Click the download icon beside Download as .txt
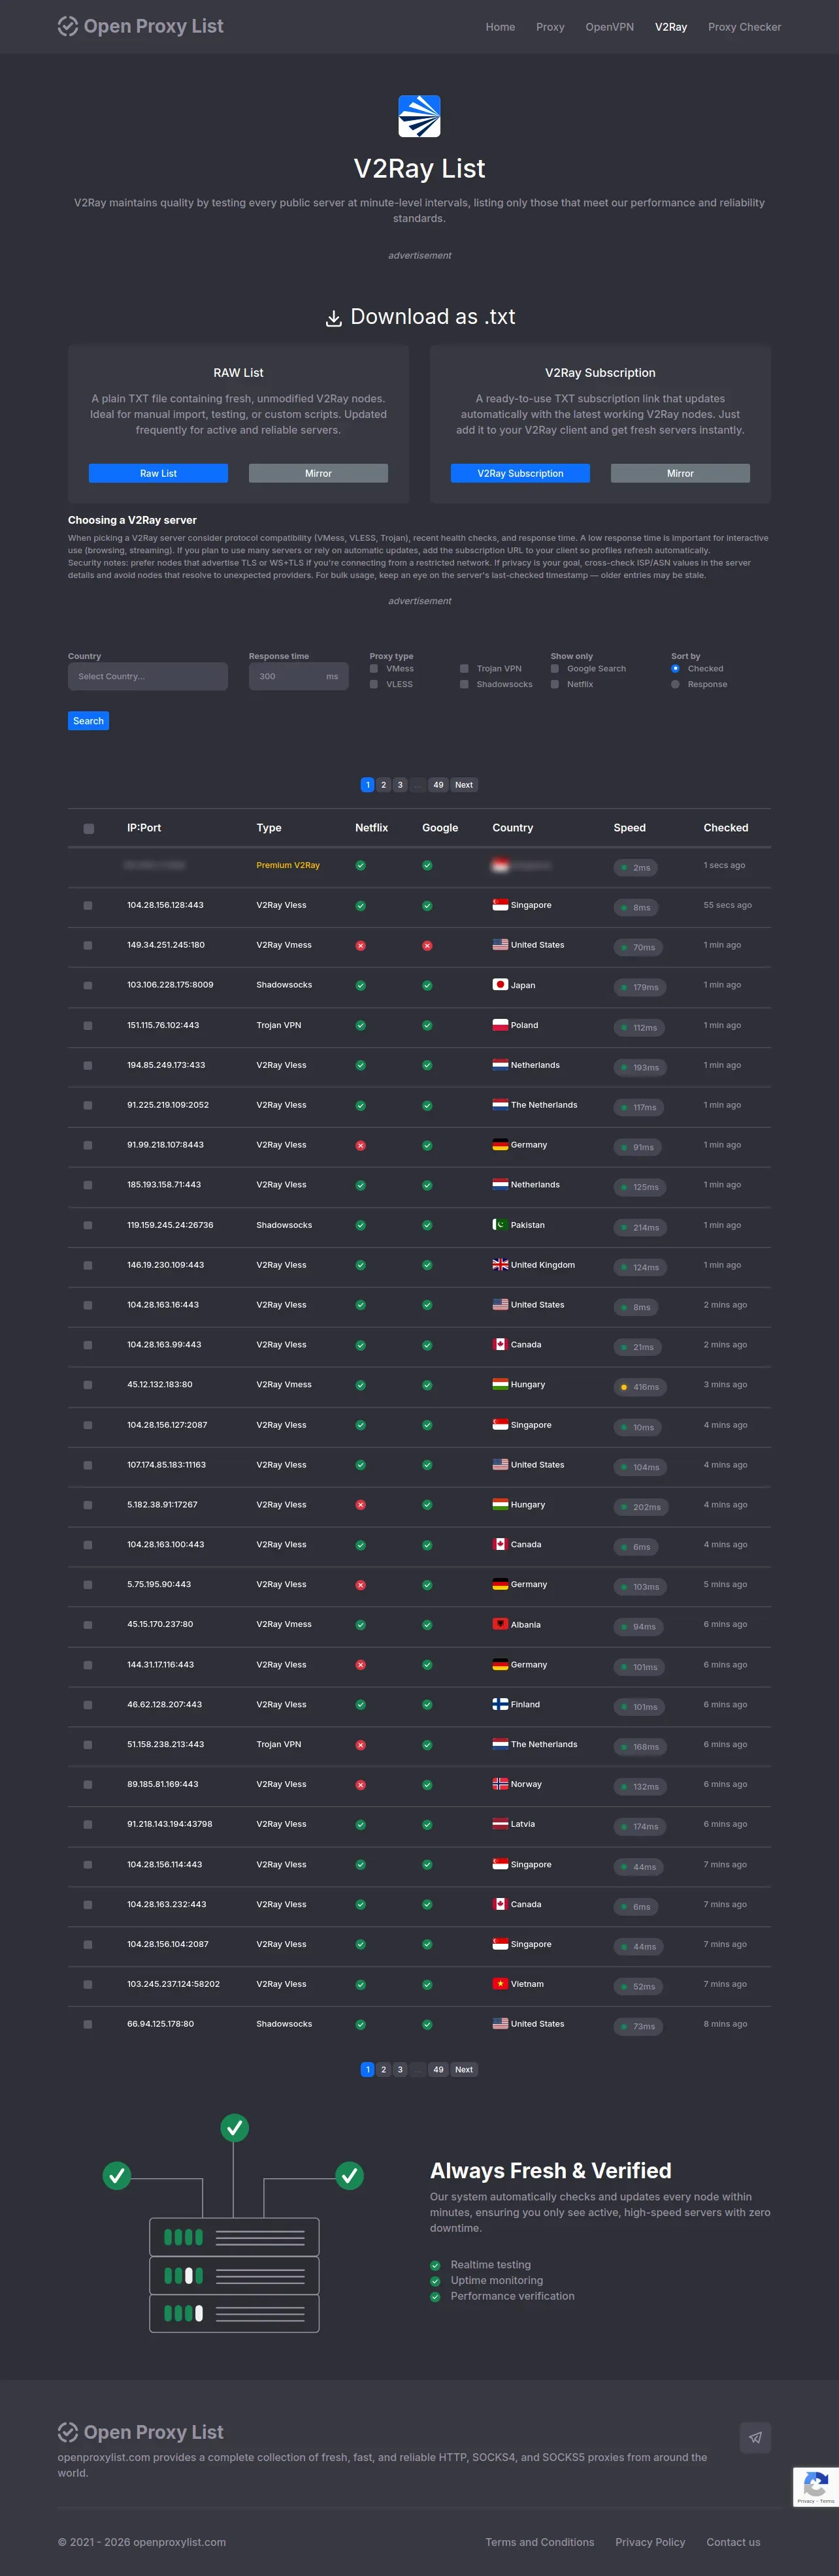Screen dimensions: 839x2576 [x=334, y=319]
